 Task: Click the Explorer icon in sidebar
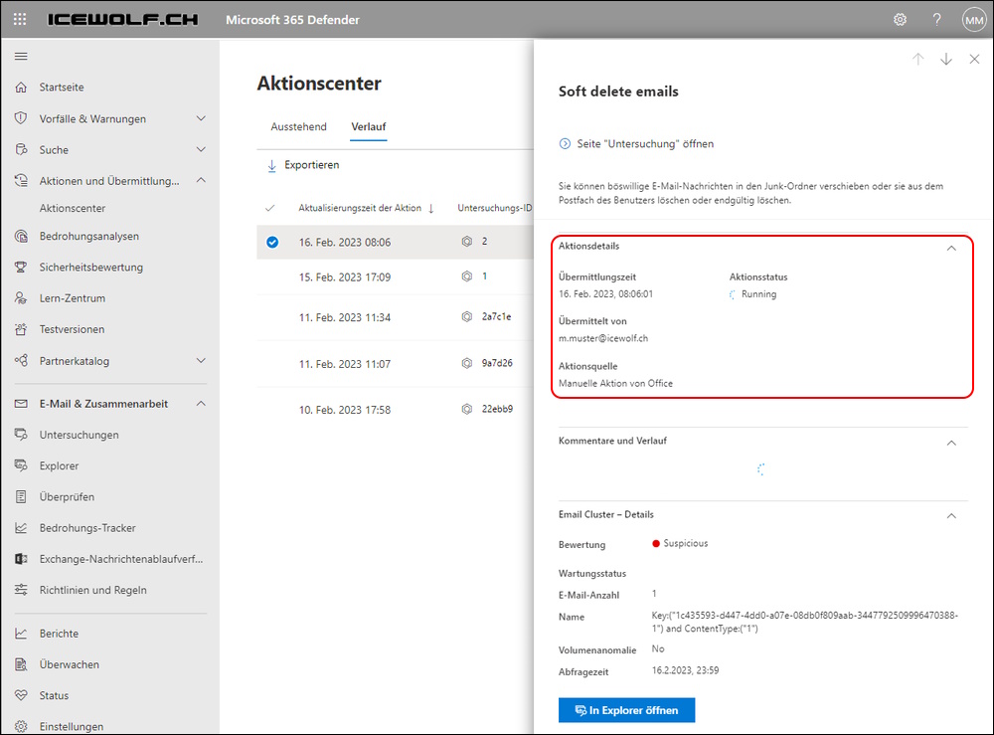(x=21, y=465)
